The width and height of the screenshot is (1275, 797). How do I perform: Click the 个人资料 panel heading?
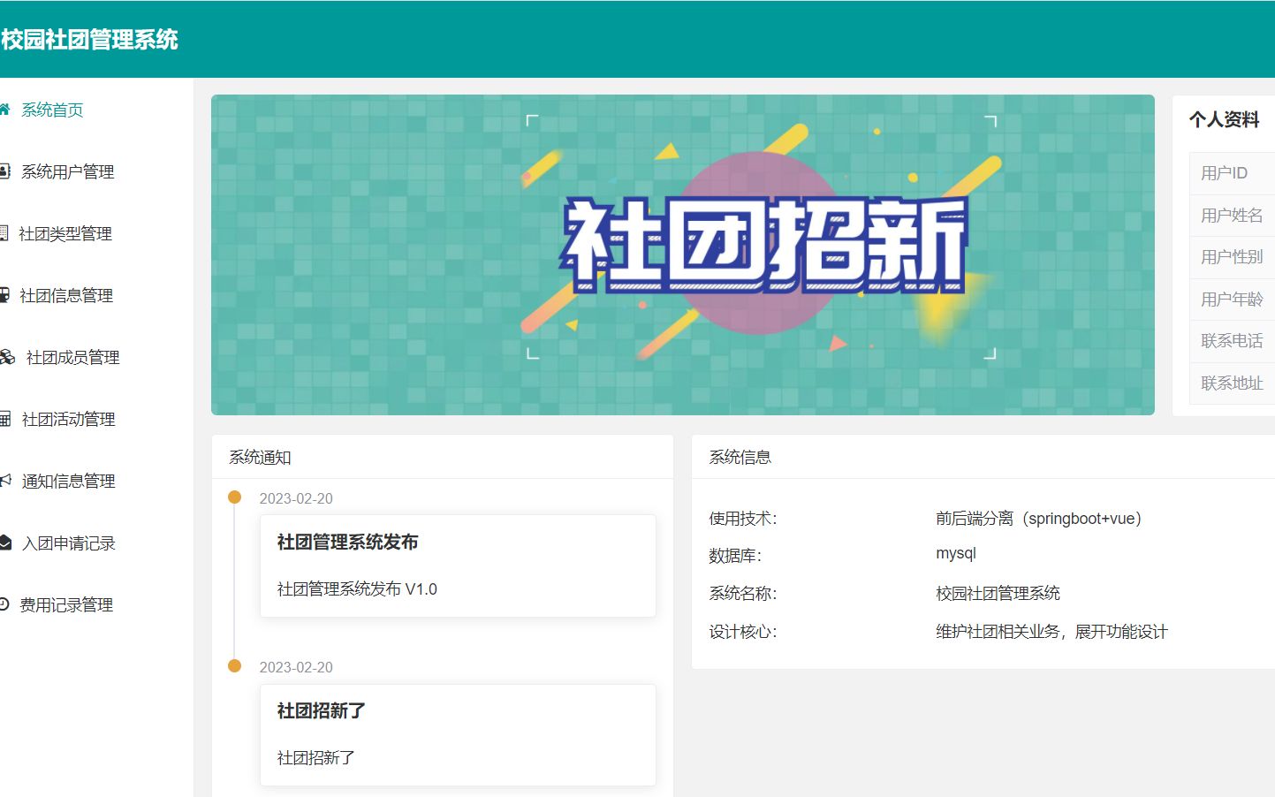click(1226, 119)
